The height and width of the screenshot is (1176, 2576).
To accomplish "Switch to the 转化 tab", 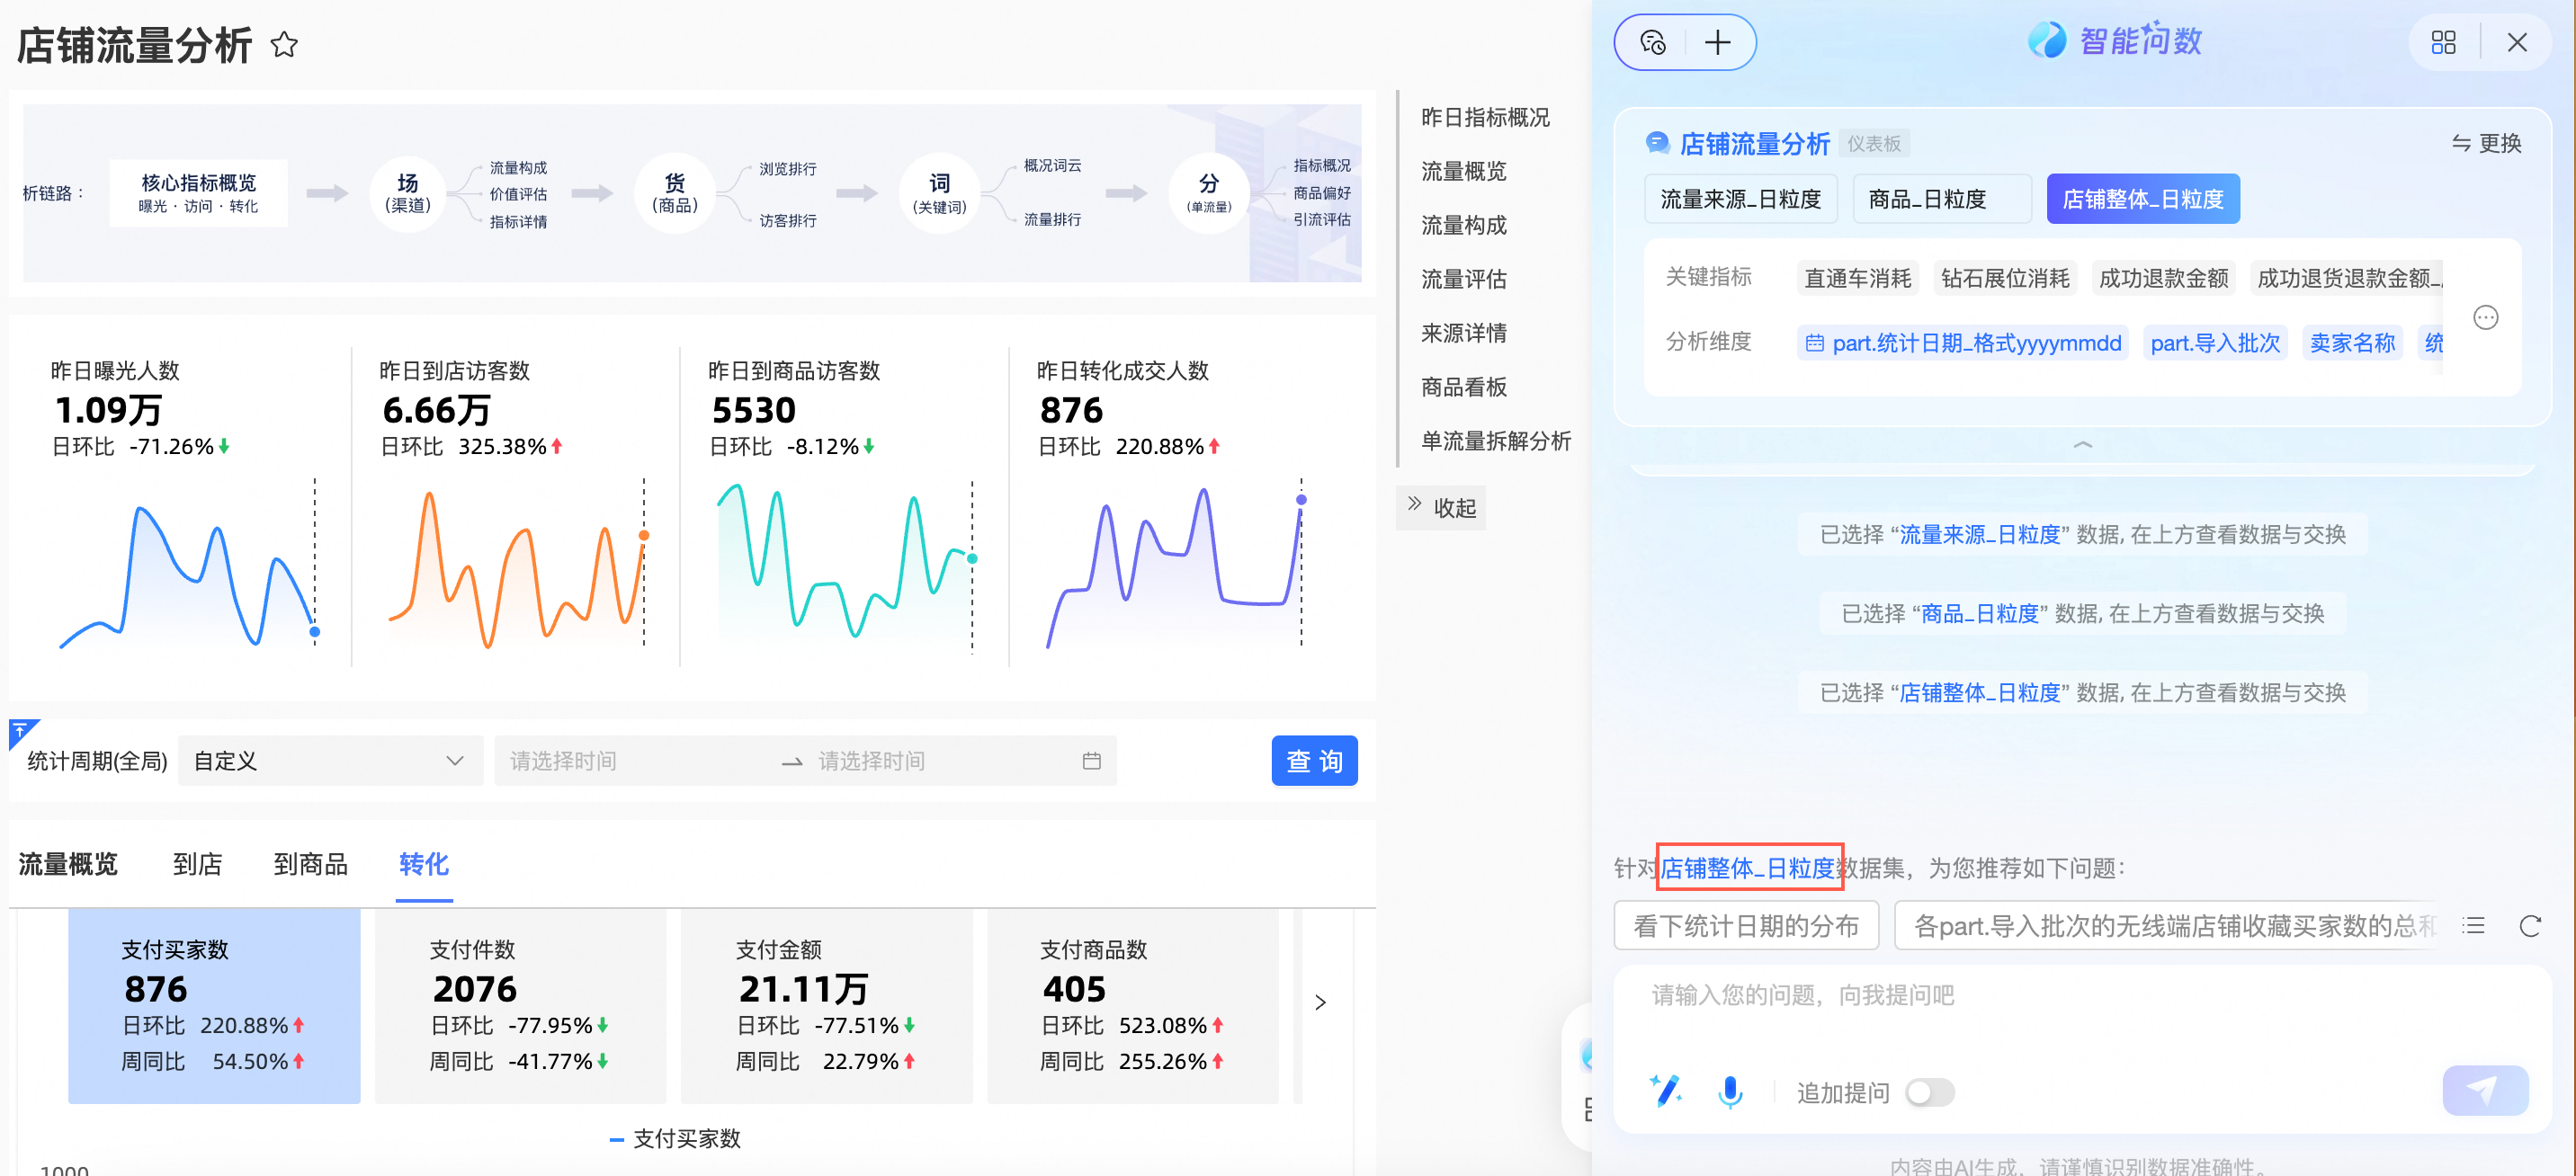I will (x=424, y=864).
